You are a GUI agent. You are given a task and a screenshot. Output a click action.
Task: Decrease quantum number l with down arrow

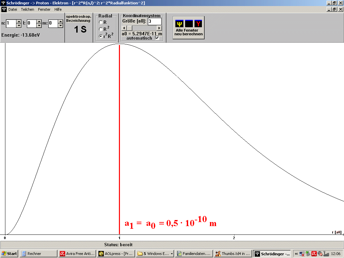click(39, 26)
